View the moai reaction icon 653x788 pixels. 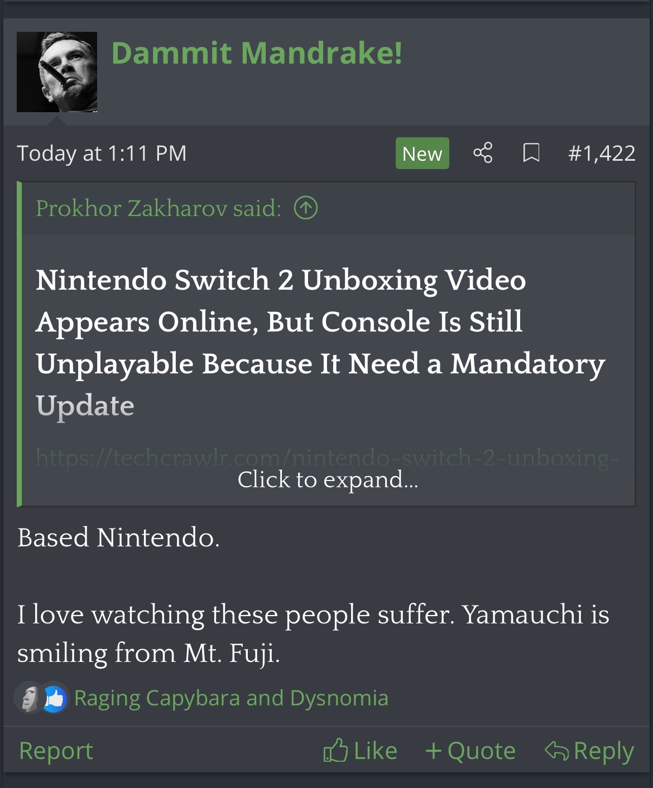click(x=28, y=698)
